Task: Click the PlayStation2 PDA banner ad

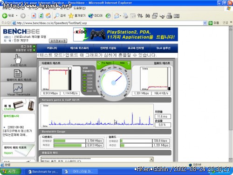Action: click(x=125, y=35)
